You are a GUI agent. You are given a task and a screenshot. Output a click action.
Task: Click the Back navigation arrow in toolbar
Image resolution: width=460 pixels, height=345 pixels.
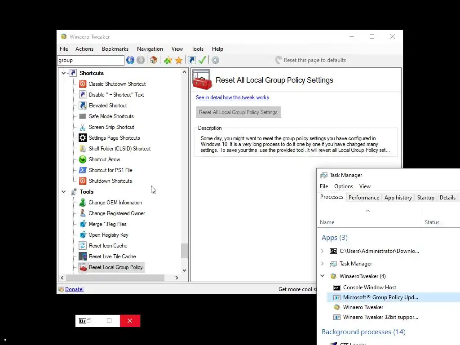tap(130, 60)
